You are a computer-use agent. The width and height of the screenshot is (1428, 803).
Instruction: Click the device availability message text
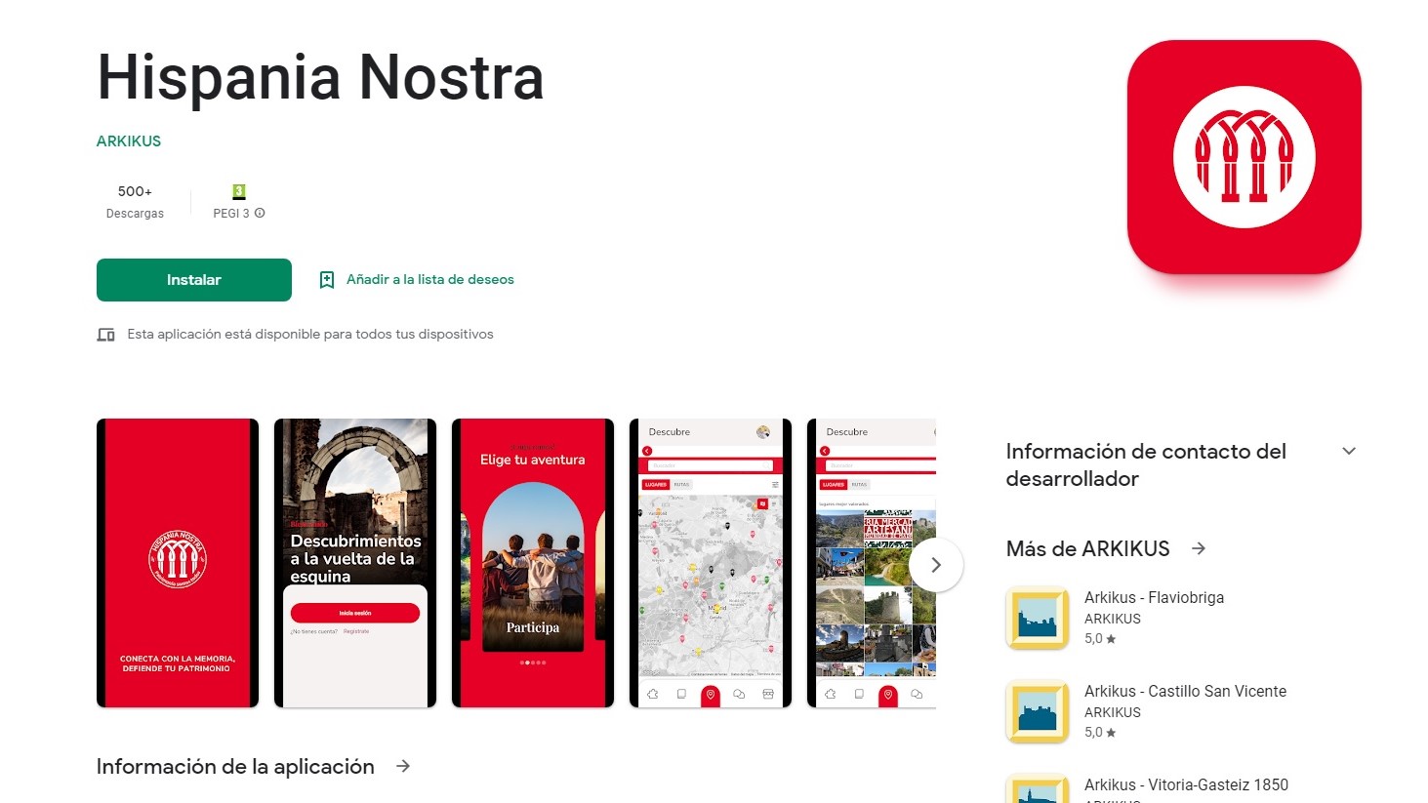coord(310,335)
